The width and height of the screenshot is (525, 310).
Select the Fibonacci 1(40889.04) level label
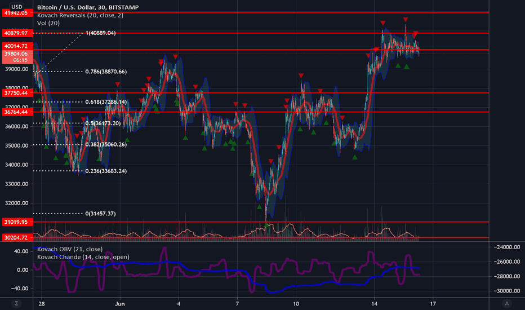[x=100, y=33]
